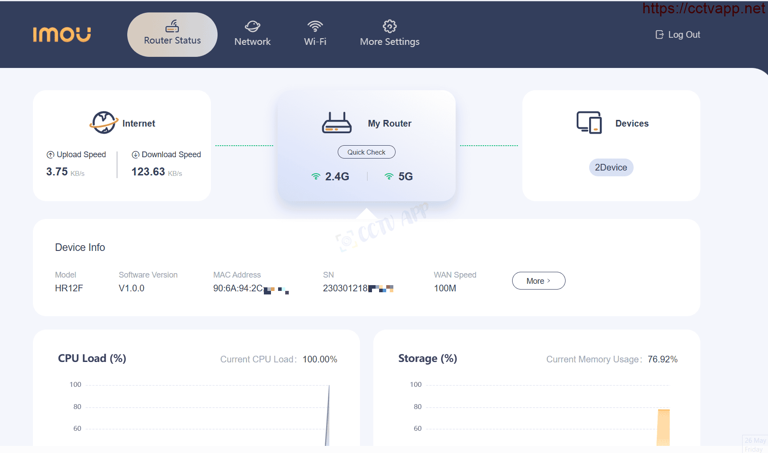768x453 pixels.
Task: Click the Storage usage orange bar
Action: [663, 427]
